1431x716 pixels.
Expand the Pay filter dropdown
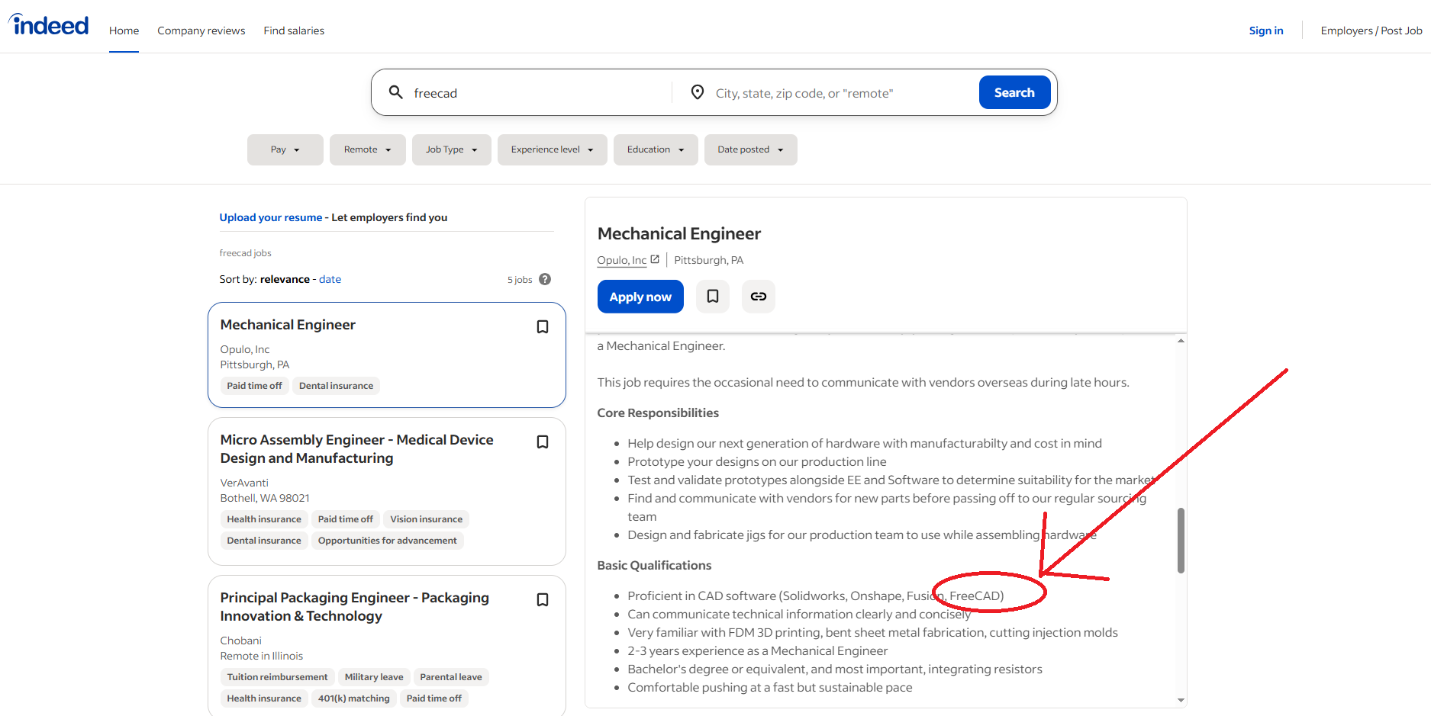(x=285, y=149)
